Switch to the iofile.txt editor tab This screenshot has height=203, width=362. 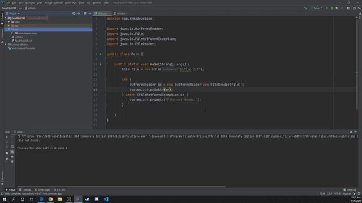pyautogui.click(x=120, y=14)
